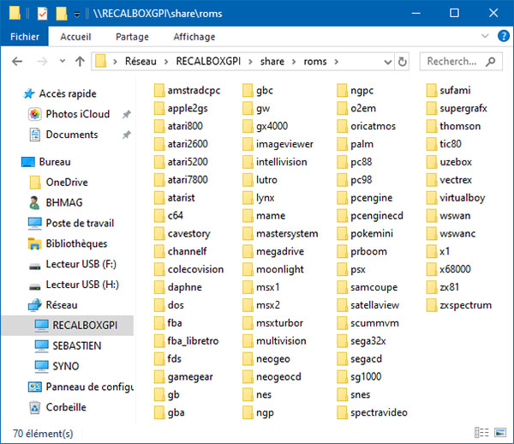Open the Customize Quick Access Toolbar dropdown
Screen dimensions: 514x444
pyautogui.click(x=77, y=15)
